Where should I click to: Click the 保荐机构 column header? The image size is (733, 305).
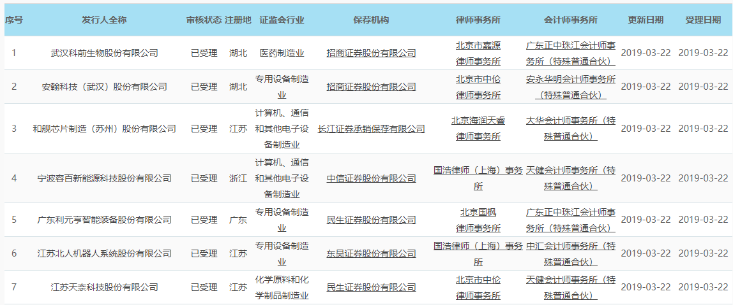(x=371, y=20)
